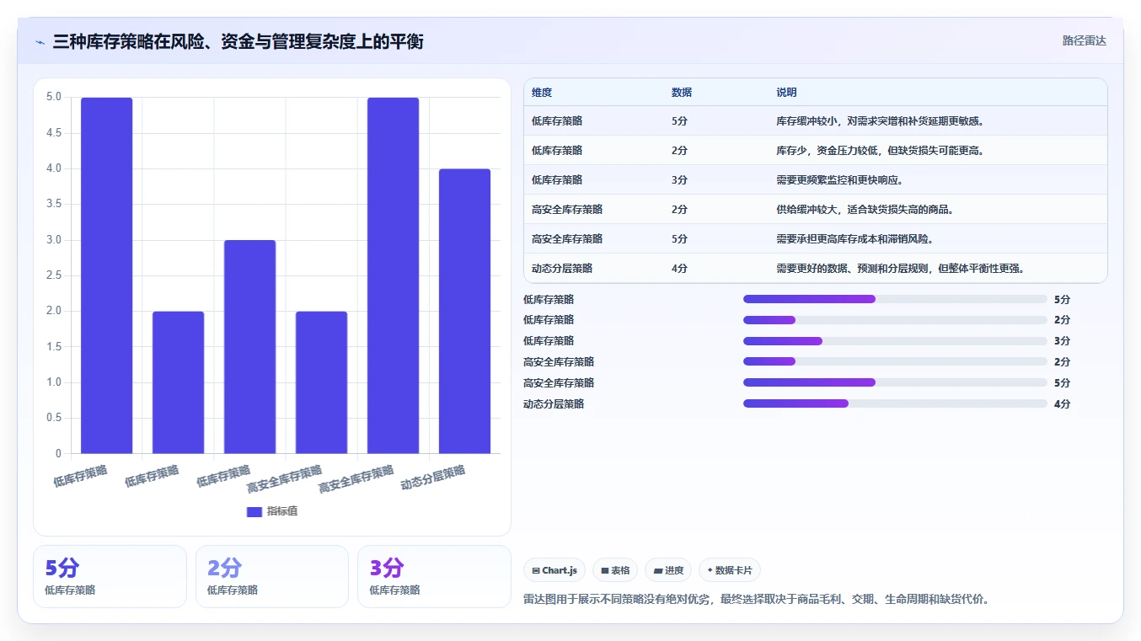Click the 路径雷达 label in header
This screenshot has width=1141, height=641.
pyautogui.click(x=1084, y=40)
